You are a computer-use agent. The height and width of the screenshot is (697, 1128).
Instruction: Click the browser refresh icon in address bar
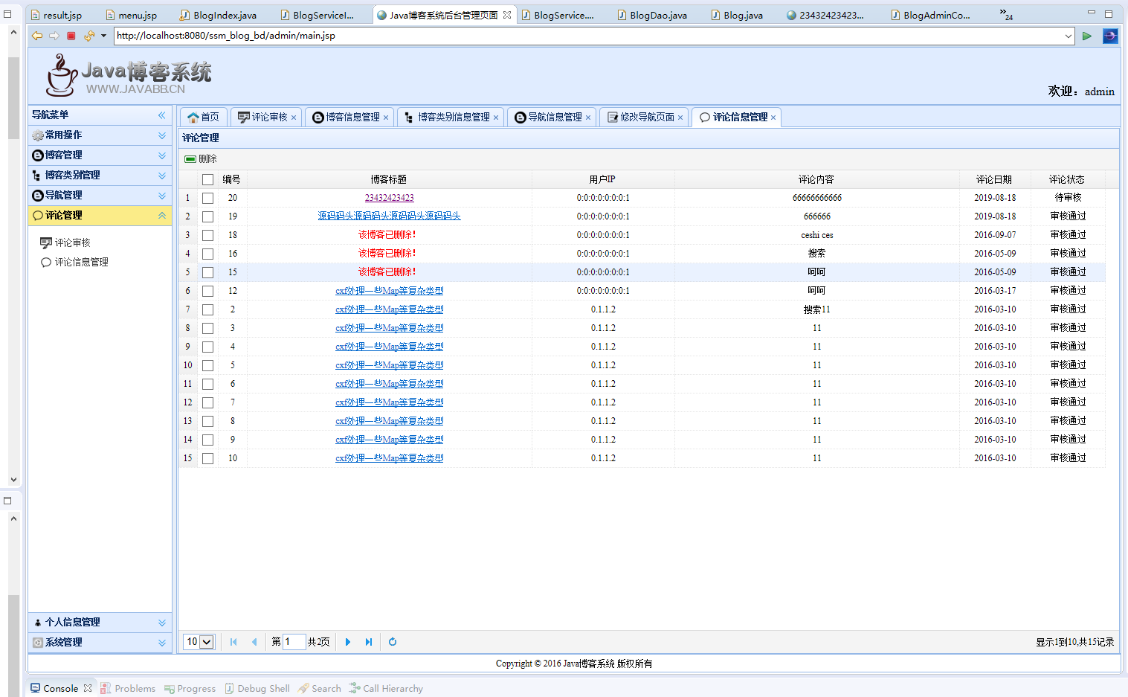[89, 36]
